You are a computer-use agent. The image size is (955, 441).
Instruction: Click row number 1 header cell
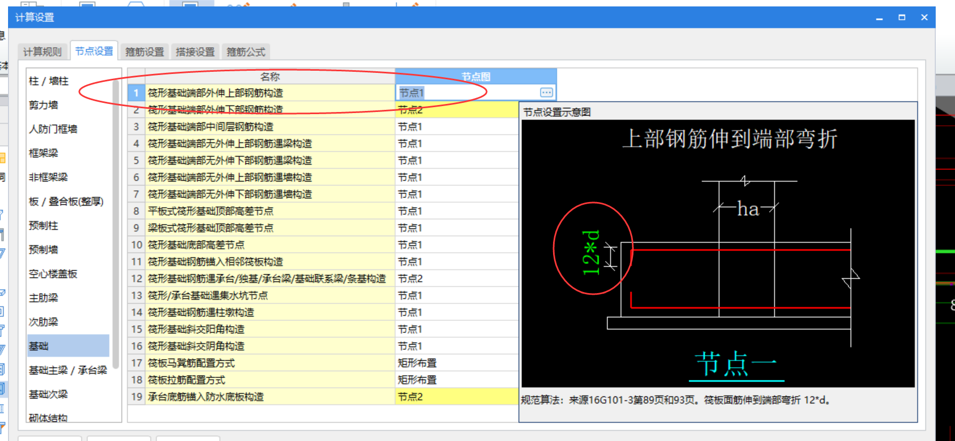click(136, 93)
